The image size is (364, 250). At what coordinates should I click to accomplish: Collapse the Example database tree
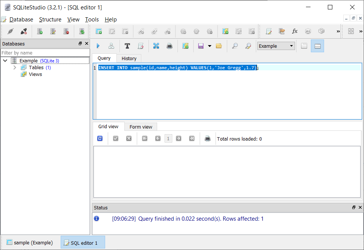[x=5, y=60]
